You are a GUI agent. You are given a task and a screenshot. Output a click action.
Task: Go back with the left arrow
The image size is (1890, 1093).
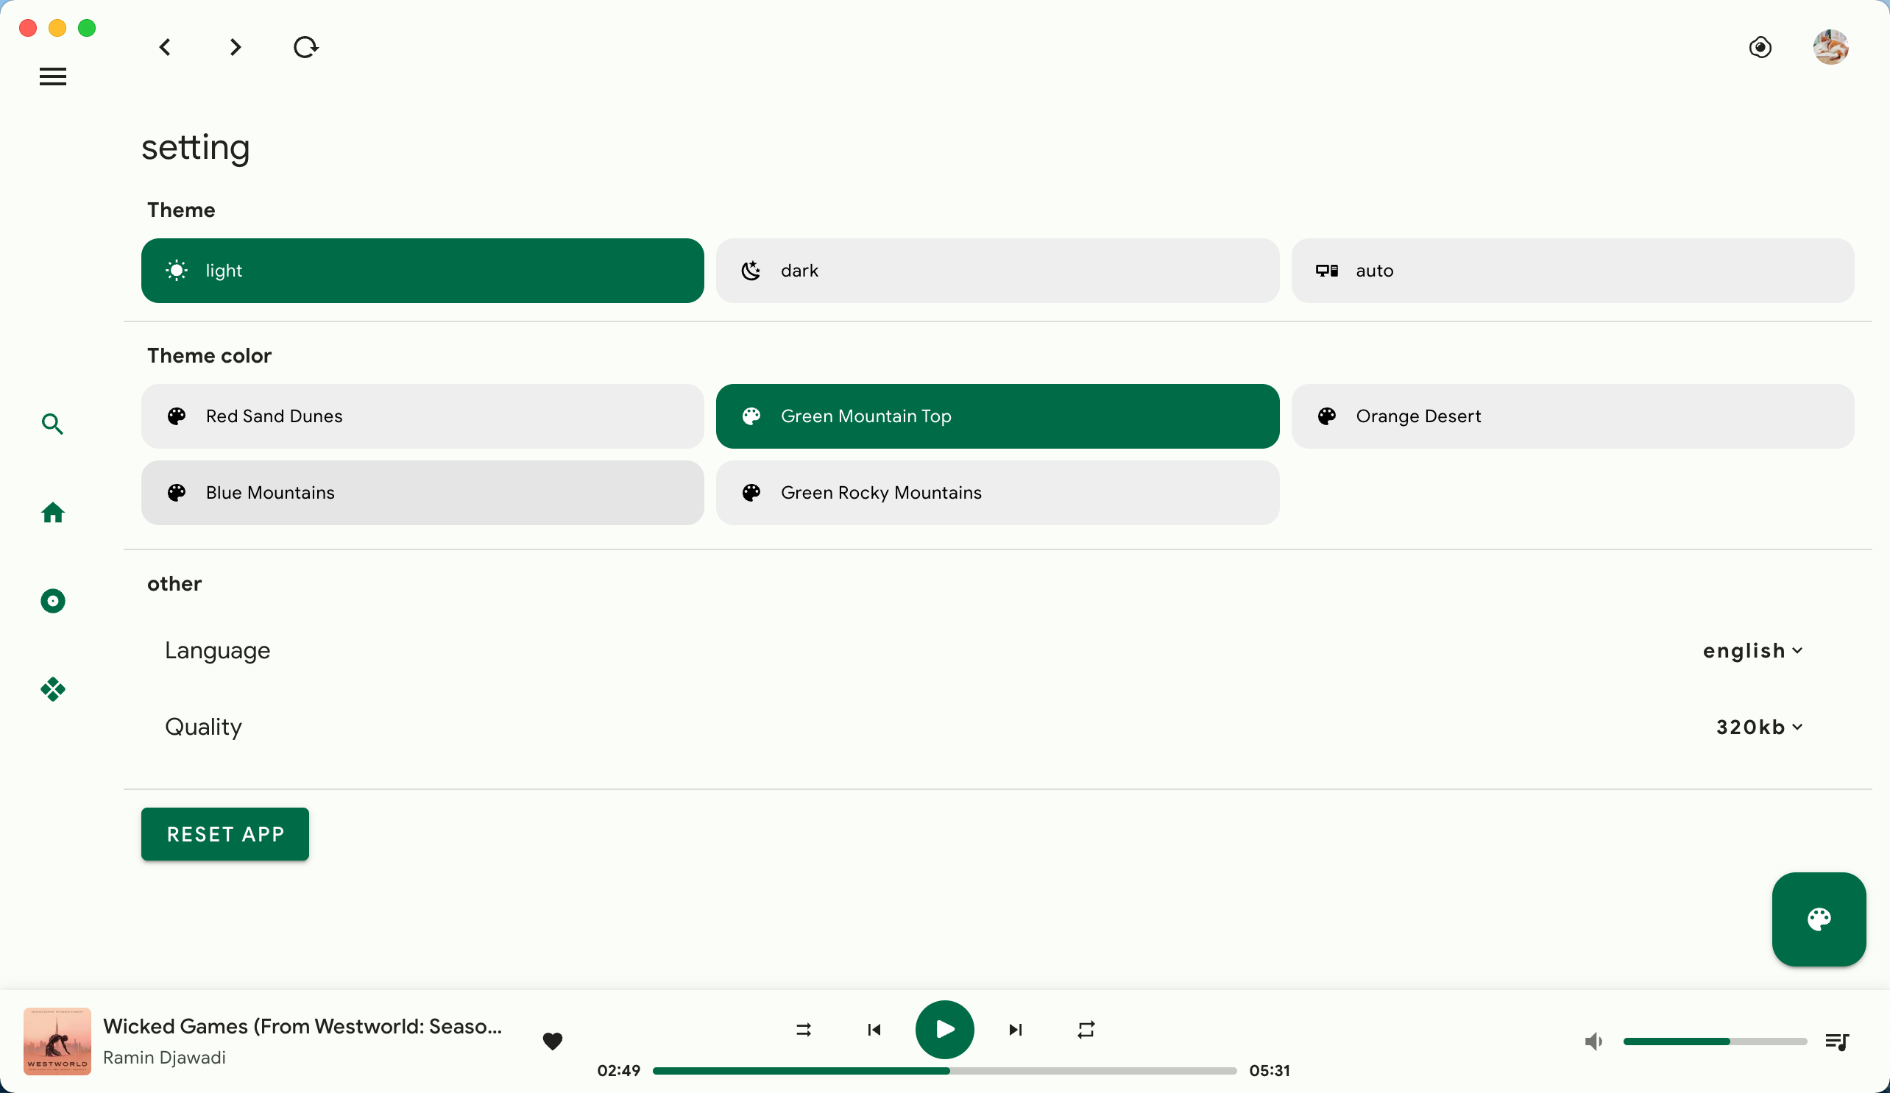pyautogui.click(x=165, y=47)
